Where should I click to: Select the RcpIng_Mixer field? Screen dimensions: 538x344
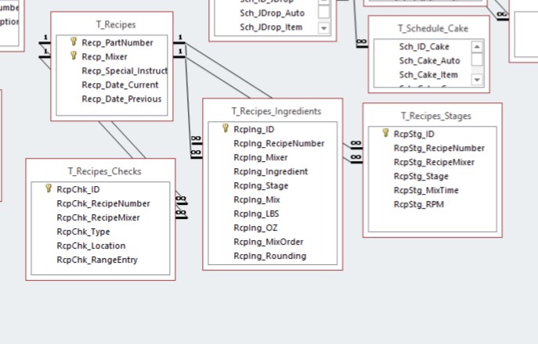coord(261,158)
